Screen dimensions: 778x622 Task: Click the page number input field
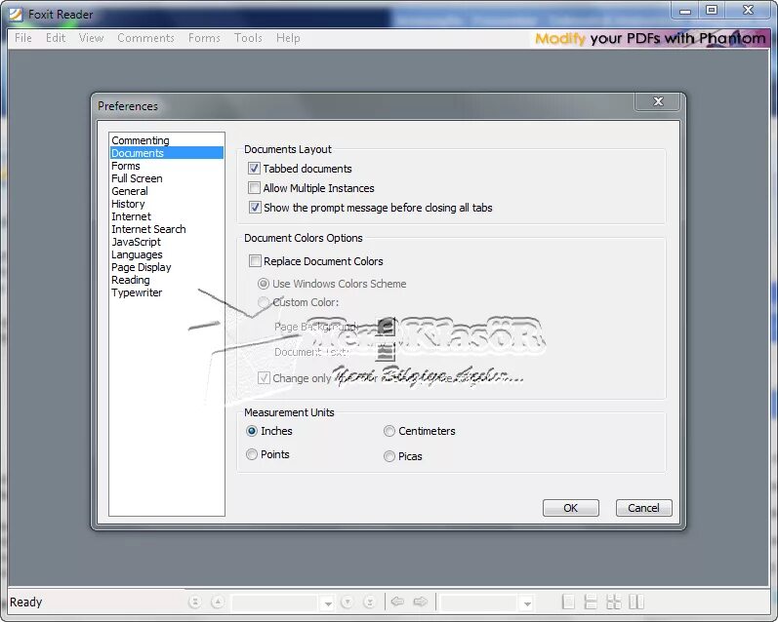(275, 603)
